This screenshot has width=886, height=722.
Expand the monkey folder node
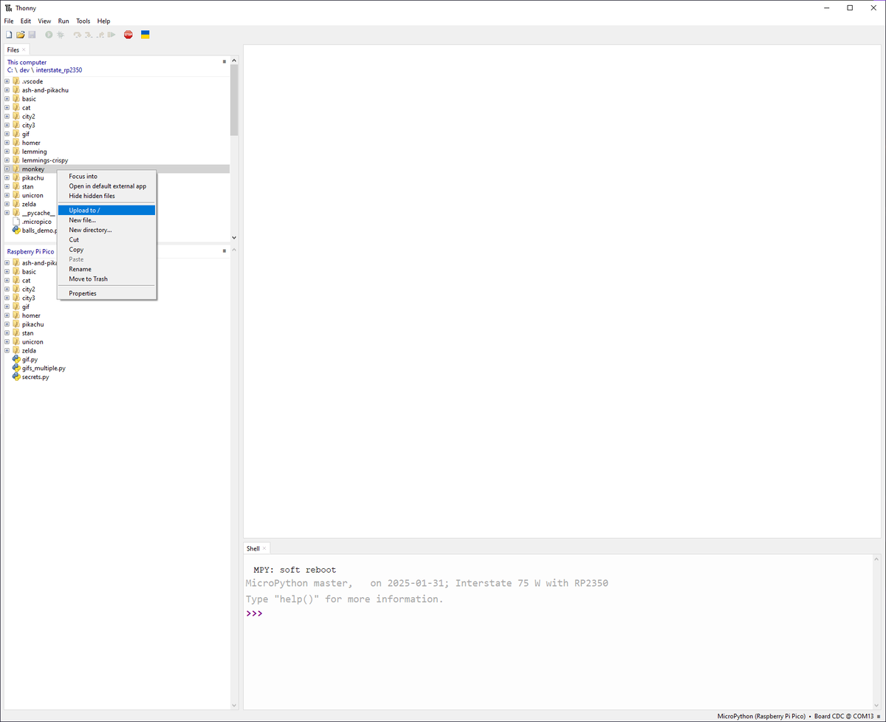point(7,169)
